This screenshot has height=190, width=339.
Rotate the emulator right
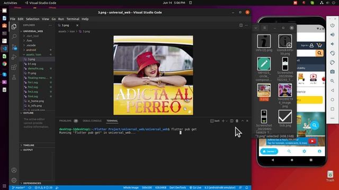click(332, 62)
